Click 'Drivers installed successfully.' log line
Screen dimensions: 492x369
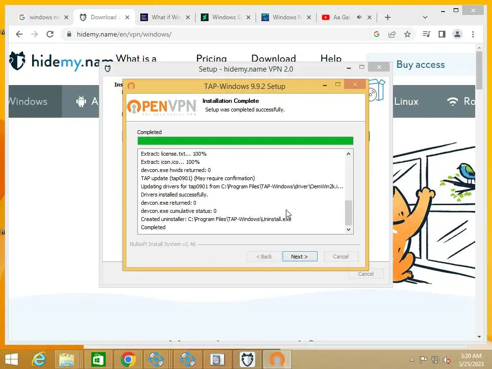pyautogui.click(x=174, y=195)
